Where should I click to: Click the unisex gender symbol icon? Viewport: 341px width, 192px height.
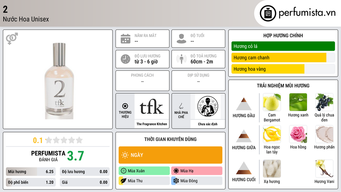(x=12, y=39)
